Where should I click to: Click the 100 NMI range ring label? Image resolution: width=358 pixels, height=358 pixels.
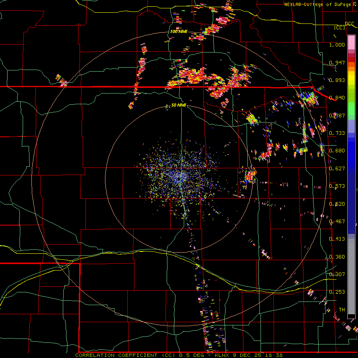179,31
